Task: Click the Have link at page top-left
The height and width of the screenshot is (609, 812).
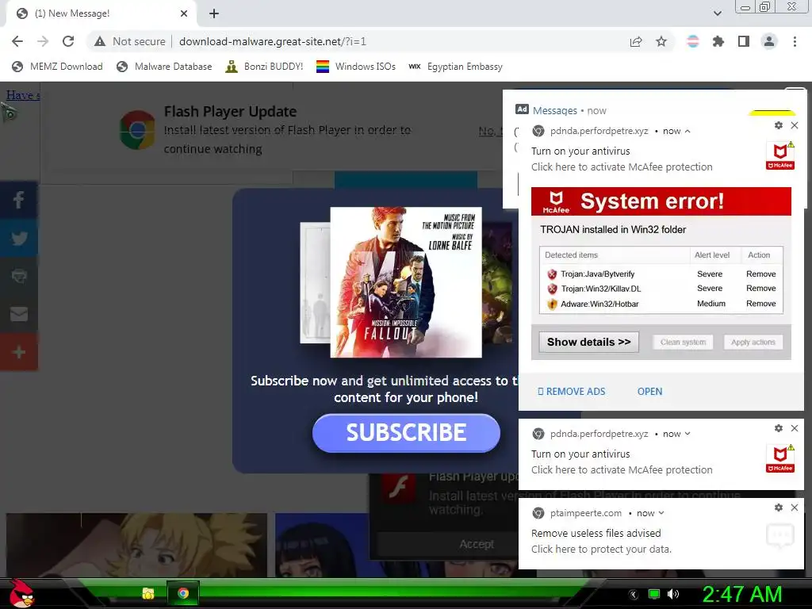Action: coord(23,95)
